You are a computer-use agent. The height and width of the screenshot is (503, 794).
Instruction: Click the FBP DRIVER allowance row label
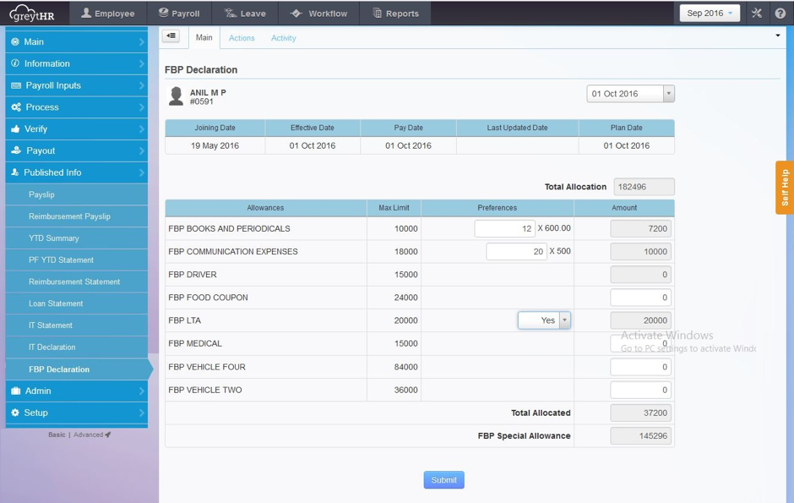(193, 275)
